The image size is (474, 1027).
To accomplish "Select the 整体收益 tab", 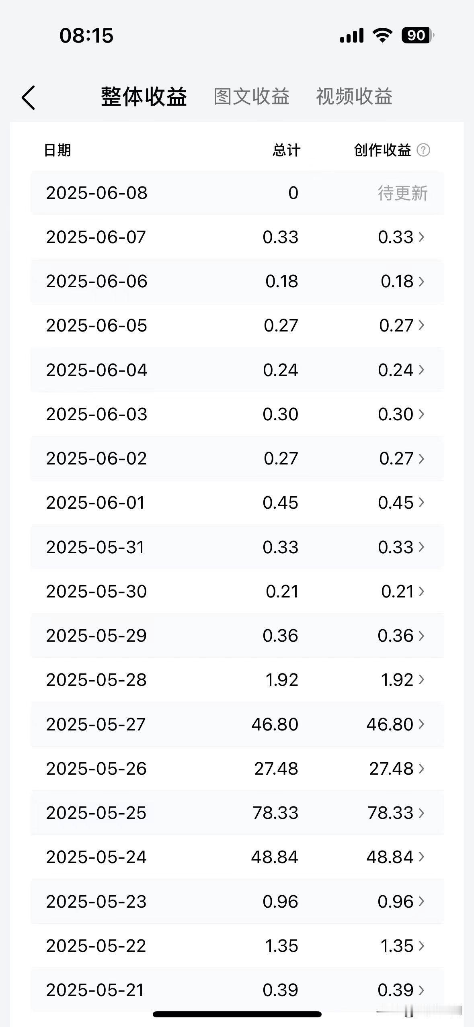I will pos(144,97).
